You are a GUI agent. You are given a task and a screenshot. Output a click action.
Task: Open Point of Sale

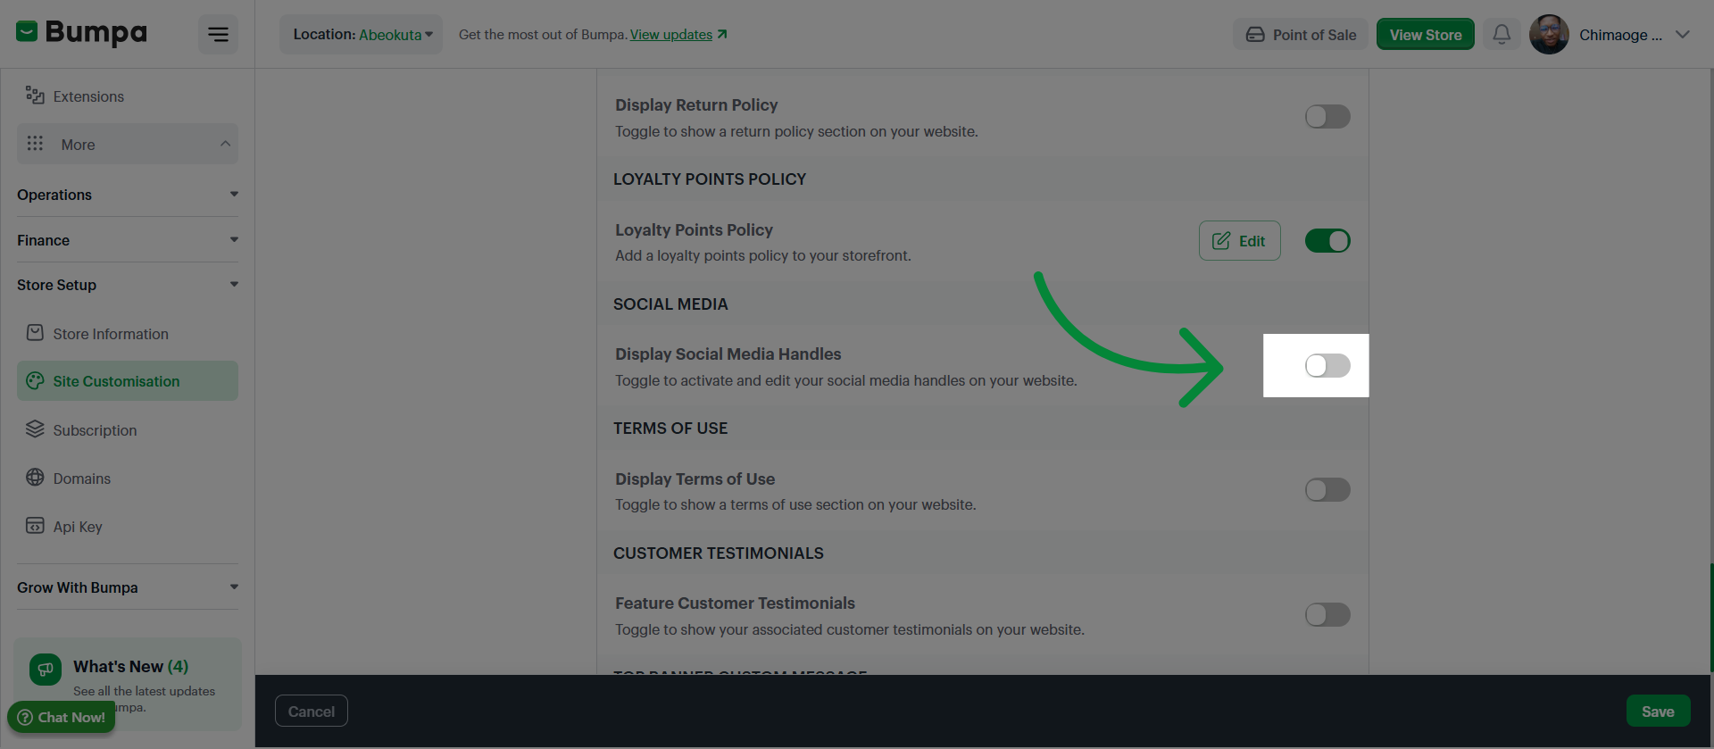coord(1301,35)
